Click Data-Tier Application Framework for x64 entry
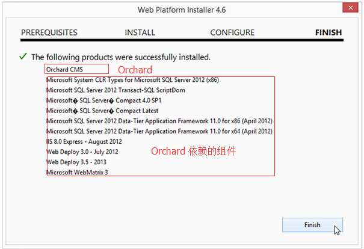Viewport: 364px width, 249px height. 159,131
